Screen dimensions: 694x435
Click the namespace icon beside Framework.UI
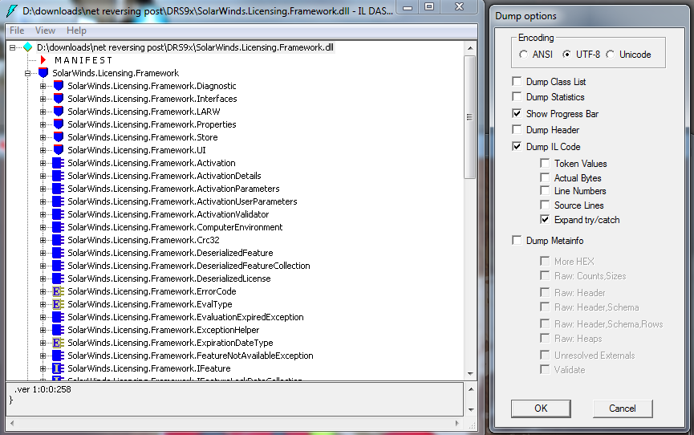(59, 150)
